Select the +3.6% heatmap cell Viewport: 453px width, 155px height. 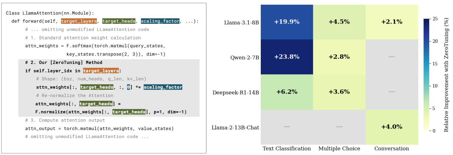[x=339, y=92]
